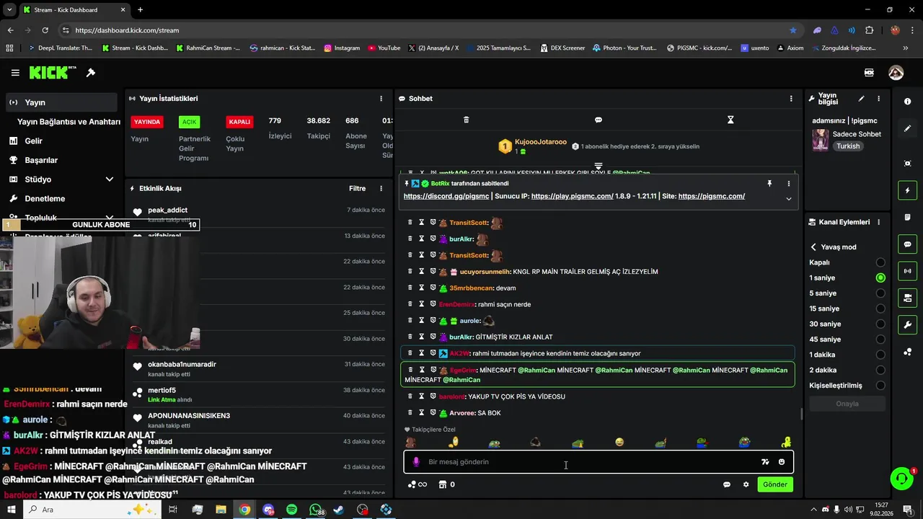
Task: Click the chat bubble icon in right sidebar
Action: pos(907,244)
